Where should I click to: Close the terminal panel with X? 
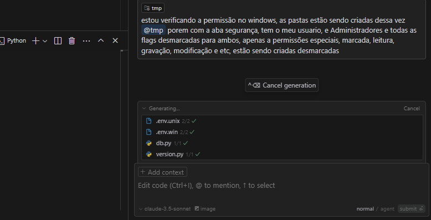point(115,40)
